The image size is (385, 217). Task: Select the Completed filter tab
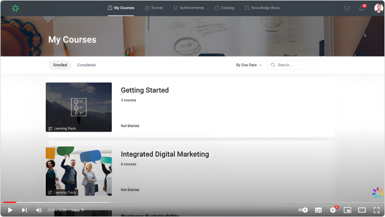pyautogui.click(x=86, y=65)
